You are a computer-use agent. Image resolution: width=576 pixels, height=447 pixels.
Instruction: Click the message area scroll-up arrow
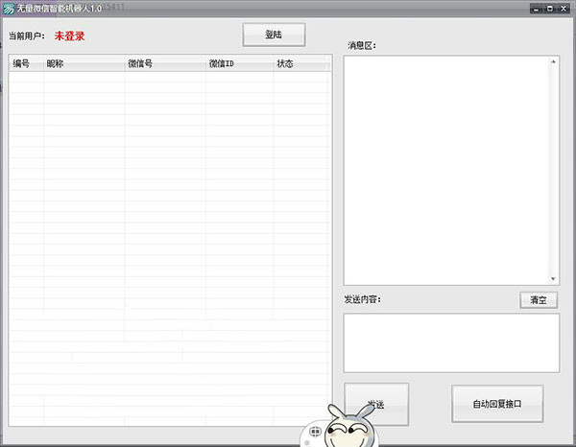[x=553, y=61]
